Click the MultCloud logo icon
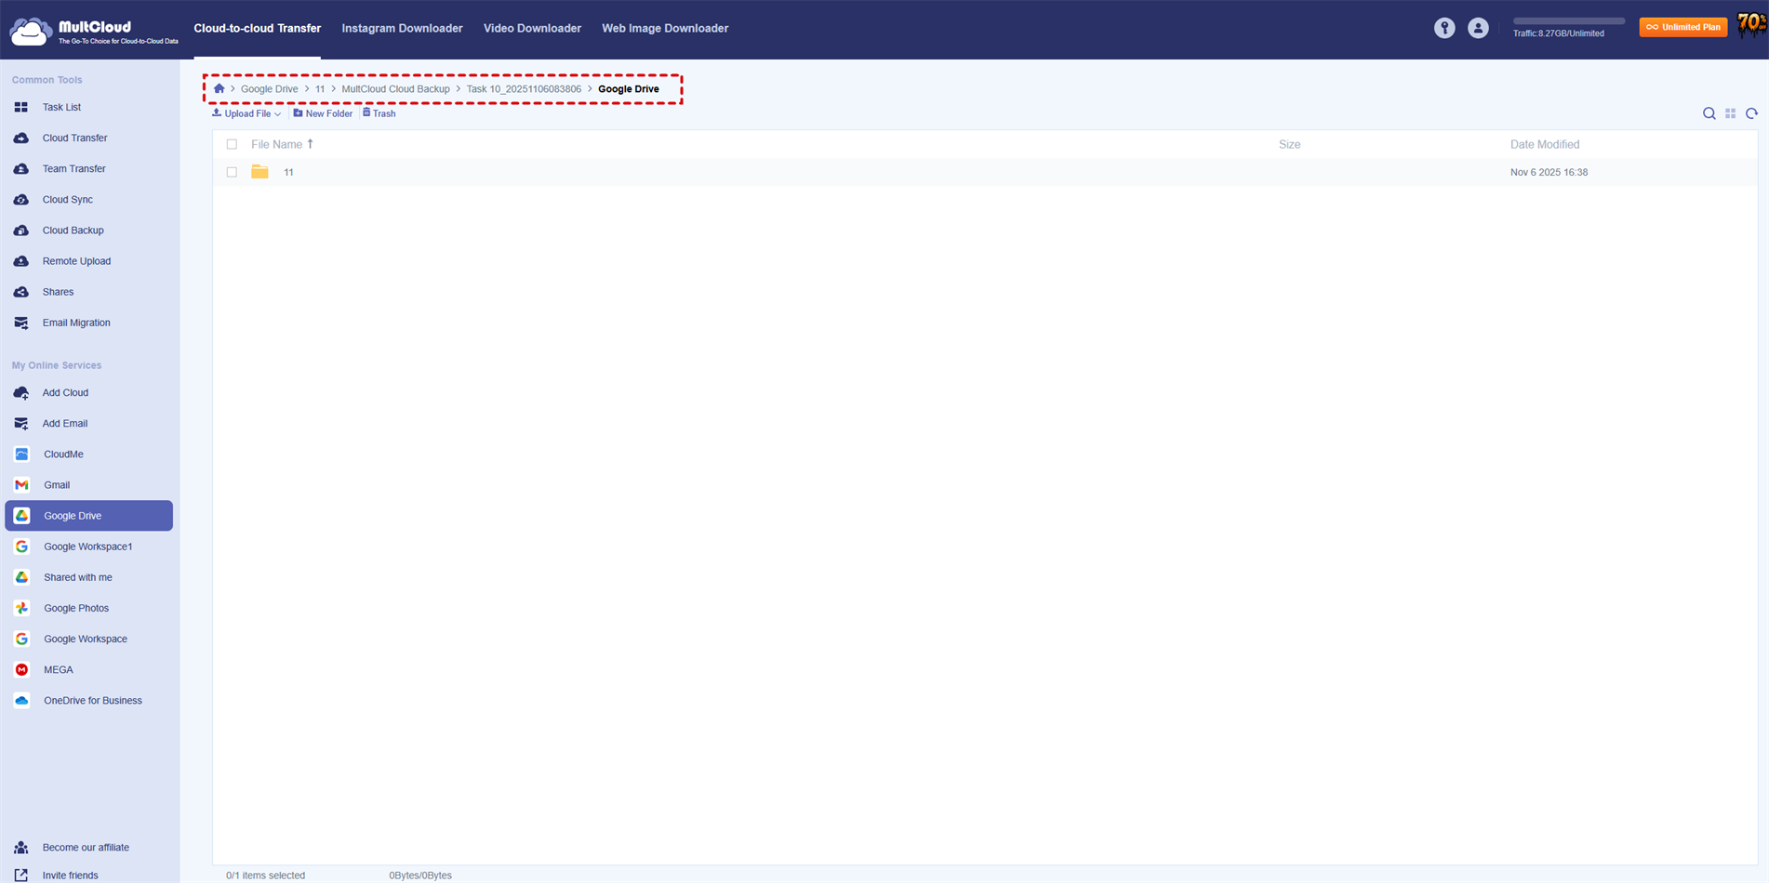The width and height of the screenshot is (1769, 883). (30, 30)
